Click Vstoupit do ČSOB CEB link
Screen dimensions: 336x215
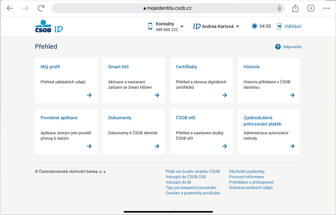[186, 177]
